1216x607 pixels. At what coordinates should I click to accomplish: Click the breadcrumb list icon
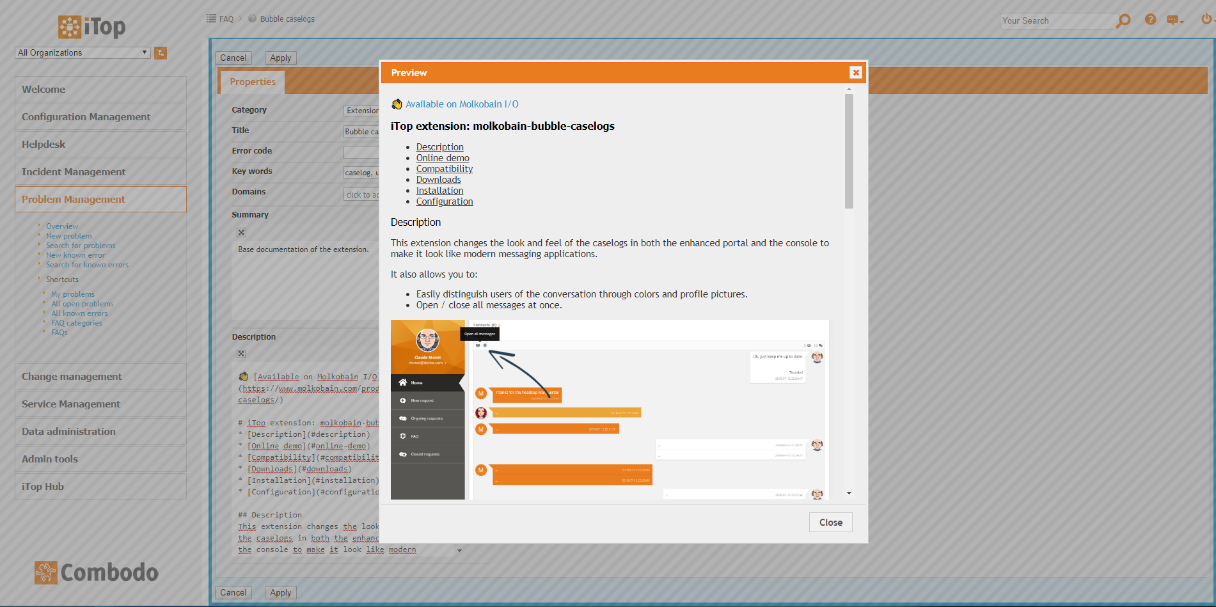(x=211, y=19)
